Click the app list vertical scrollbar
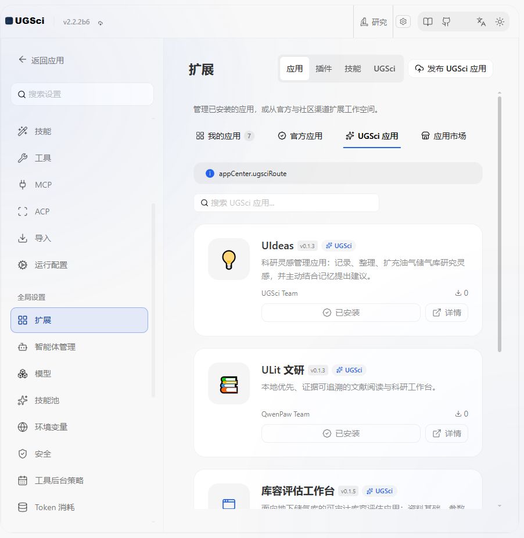This screenshot has width=524, height=538. point(499,224)
